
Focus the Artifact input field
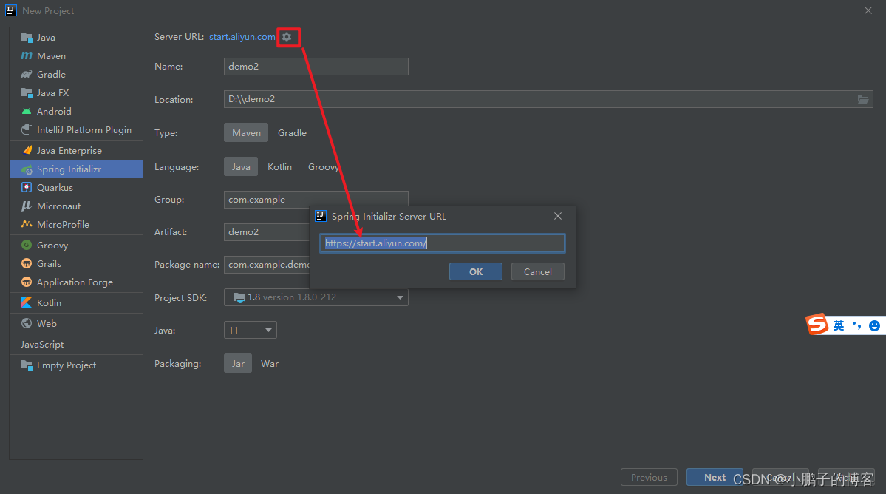pos(267,231)
